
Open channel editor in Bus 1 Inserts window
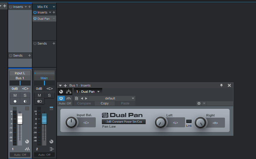pos(61,92)
